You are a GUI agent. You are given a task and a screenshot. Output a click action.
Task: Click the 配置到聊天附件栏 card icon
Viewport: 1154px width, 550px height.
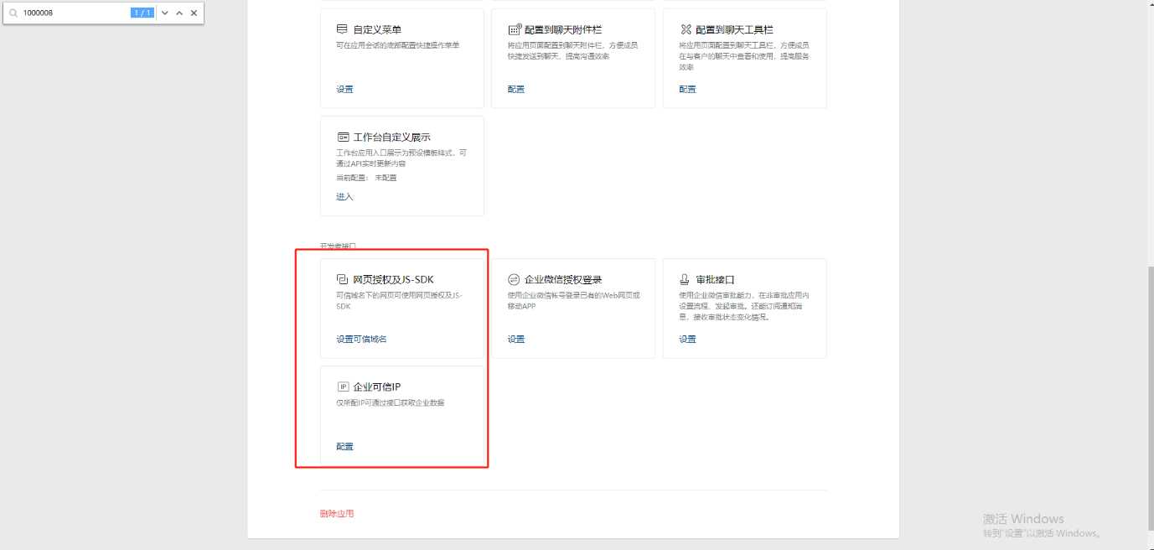[514, 29]
